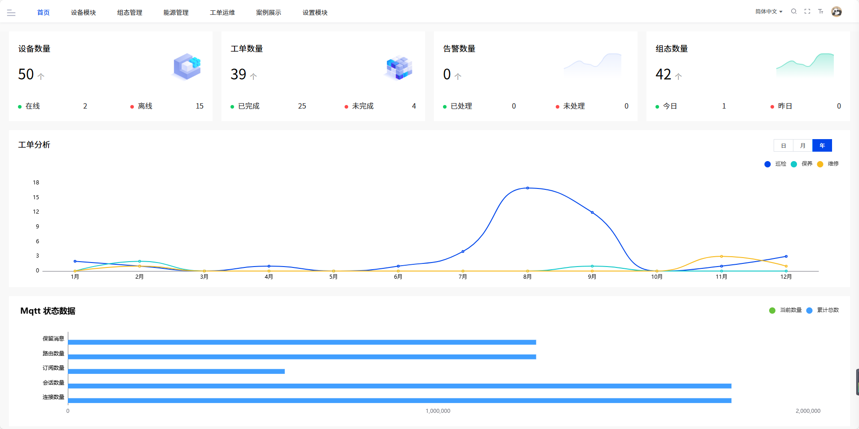Screen dimensions: 859x429
Task: Click the colorful cube icon in 工单数量 card
Action: [399, 68]
